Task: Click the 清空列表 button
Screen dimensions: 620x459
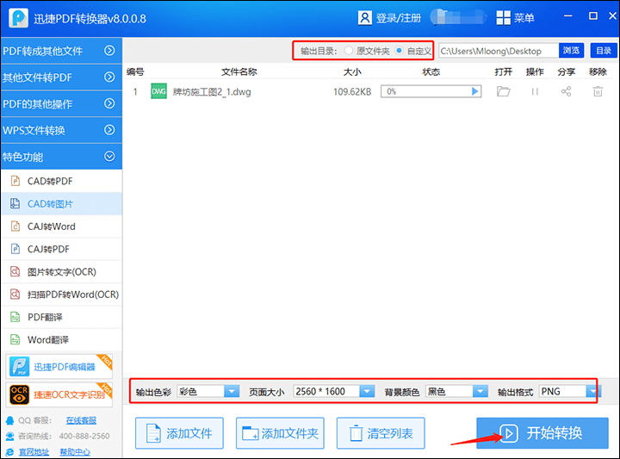Action: tap(381, 433)
